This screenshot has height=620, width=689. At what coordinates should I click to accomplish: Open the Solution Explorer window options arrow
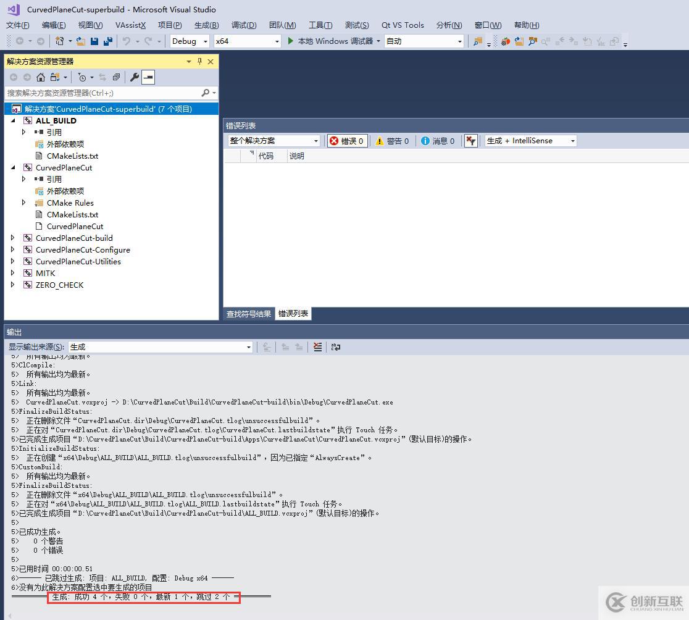[189, 62]
